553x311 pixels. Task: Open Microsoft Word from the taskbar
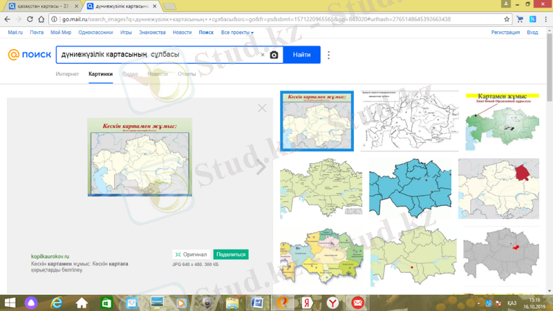point(257,303)
